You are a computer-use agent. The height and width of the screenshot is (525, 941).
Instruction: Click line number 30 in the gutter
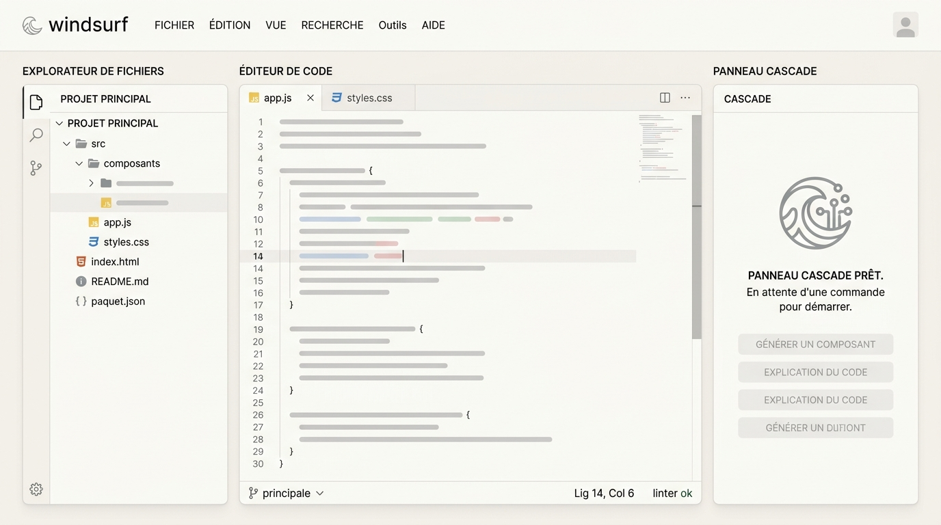coord(258,464)
